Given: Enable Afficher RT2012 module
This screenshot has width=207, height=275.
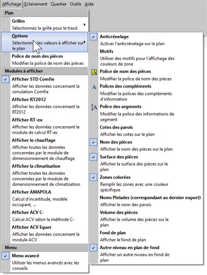Looking at the screenshot, I should (45, 106).
